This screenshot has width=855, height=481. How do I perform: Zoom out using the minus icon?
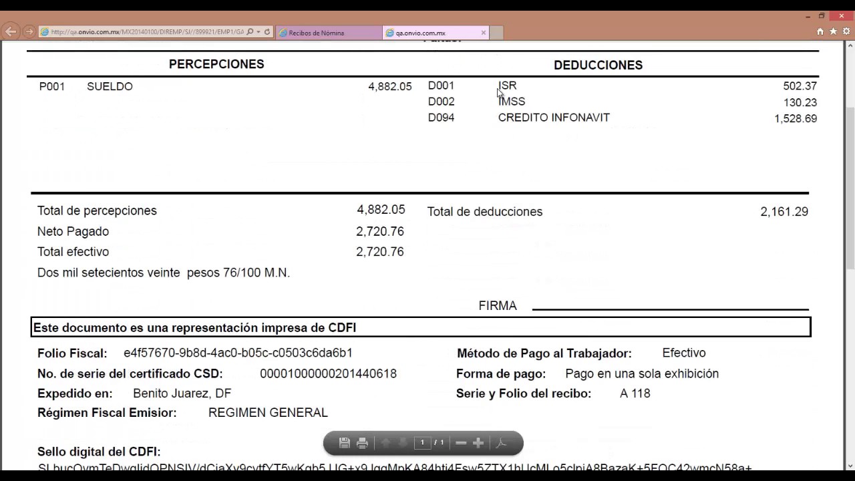[x=461, y=443]
